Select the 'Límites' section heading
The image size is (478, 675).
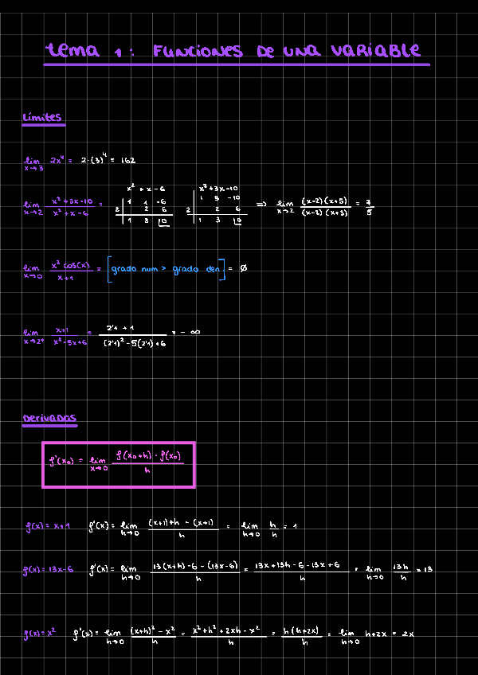point(42,118)
